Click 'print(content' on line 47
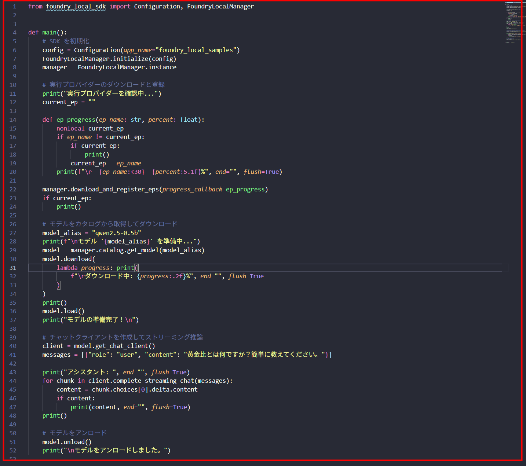Image resolution: width=526 pixels, height=466 pixels. (x=94, y=407)
